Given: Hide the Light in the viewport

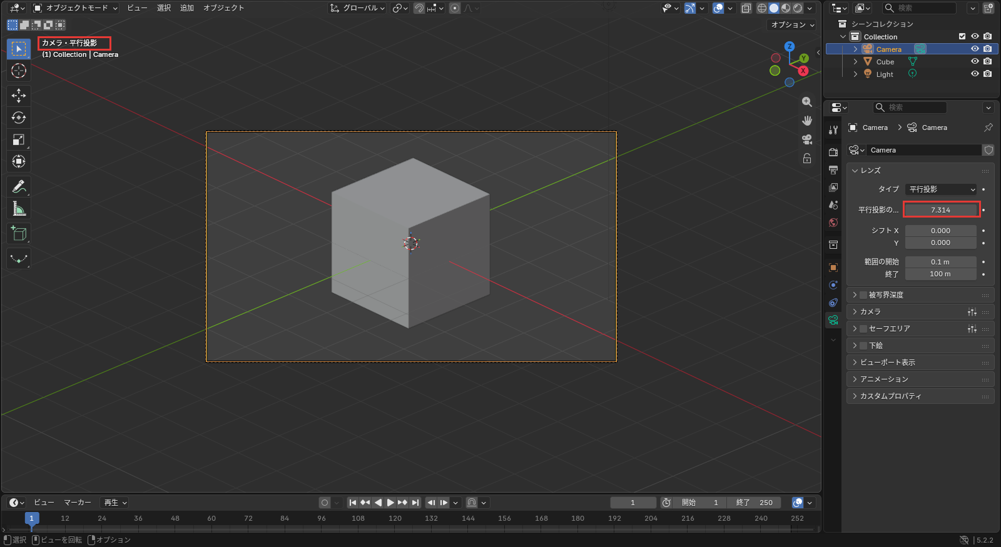Looking at the screenshot, I should coord(975,74).
